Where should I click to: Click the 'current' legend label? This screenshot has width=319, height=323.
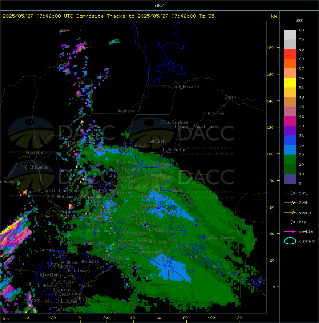[307, 241]
